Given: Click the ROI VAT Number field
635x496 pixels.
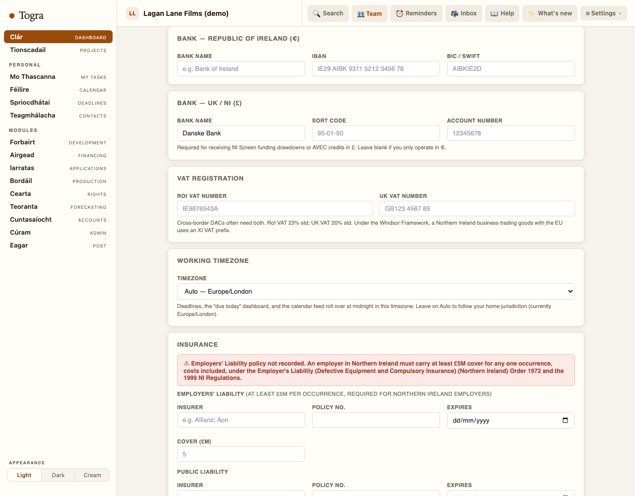Looking at the screenshot, I should point(275,209).
